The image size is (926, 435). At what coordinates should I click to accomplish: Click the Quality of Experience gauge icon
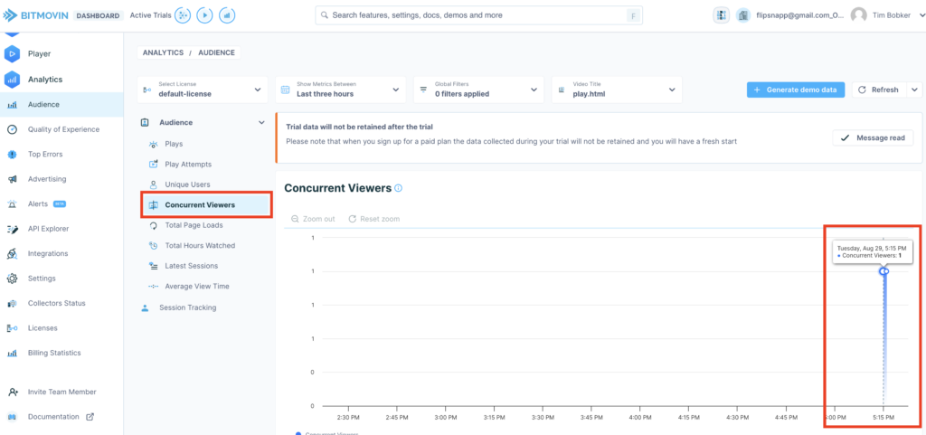12,129
